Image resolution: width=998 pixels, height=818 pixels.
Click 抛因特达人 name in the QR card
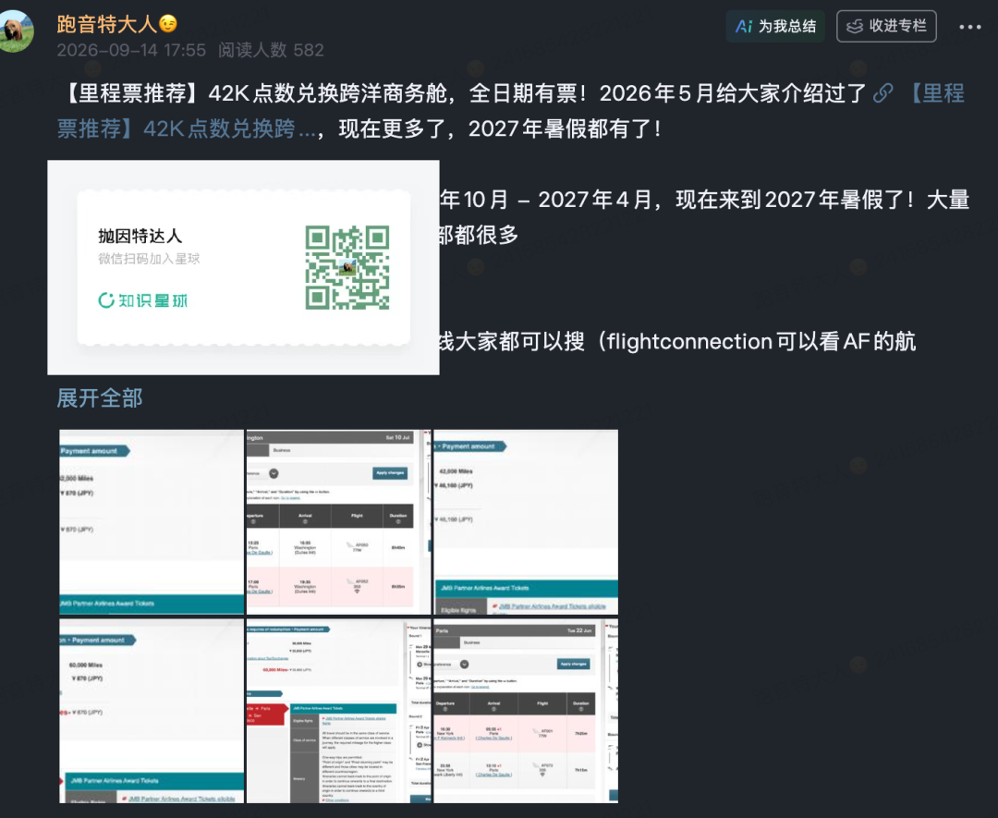click(140, 237)
